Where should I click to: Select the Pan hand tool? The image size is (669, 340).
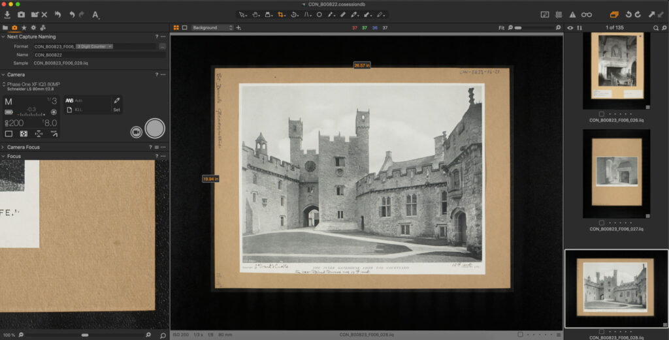tap(255, 14)
